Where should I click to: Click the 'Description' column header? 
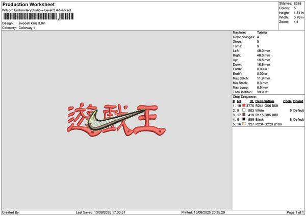264,101
